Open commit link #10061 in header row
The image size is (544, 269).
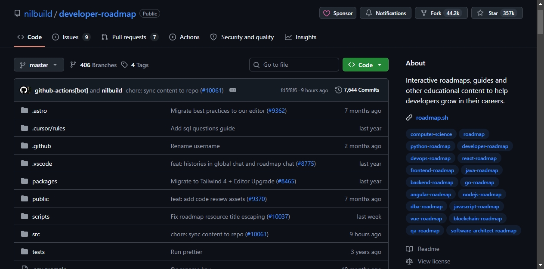212,90
